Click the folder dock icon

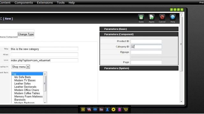(101, 110)
